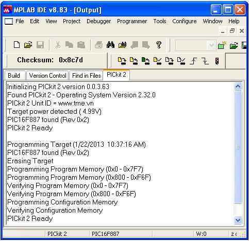
Task: Open the File menu
Action: click(x=20, y=21)
